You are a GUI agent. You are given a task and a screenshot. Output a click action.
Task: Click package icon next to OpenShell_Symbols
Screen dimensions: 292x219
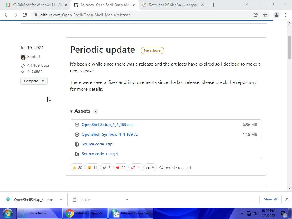coord(77,135)
